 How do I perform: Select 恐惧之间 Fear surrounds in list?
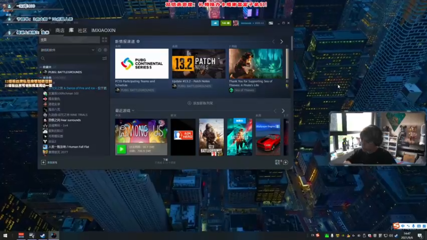pos(65,120)
